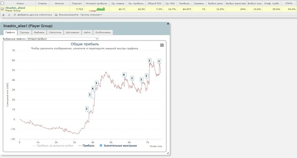Viewport: 297px width, 158px height.
Task: Open the 'Турниры' tab
Action: pyautogui.click(x=25, y=33)
